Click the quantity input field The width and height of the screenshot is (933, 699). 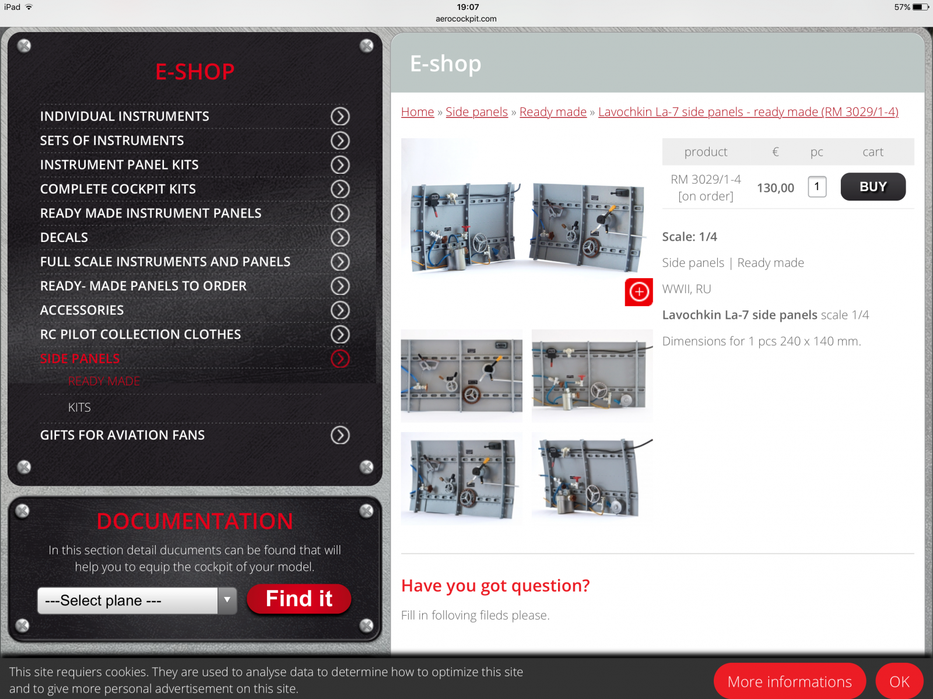point(817,187)
